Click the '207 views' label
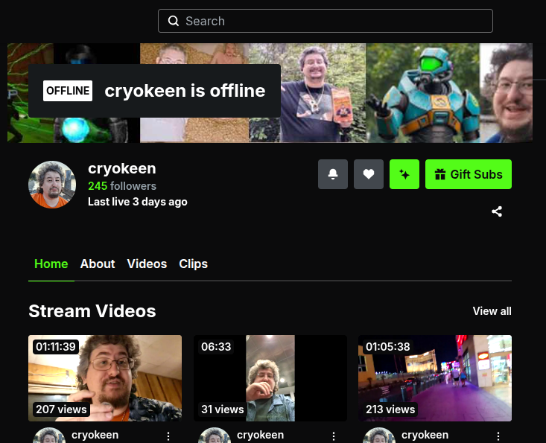The height and width of the screenshot is (443, 546). pyautogui.click(x=61, y=409)
